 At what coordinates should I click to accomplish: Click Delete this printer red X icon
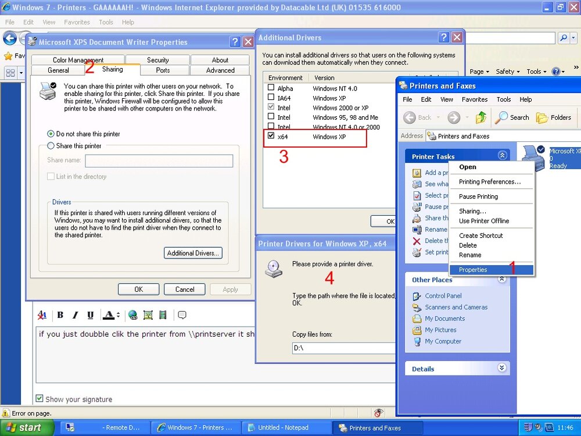[417, 241]
